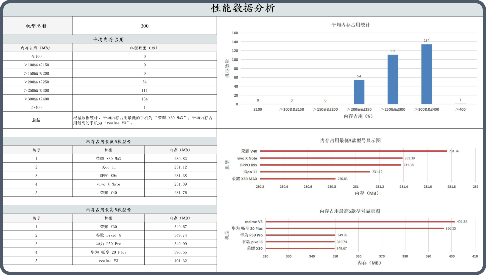486x275 pixels.
Task: Click the 内存占用最低5款型号显示图 chart title
Action: click(350, 141)
